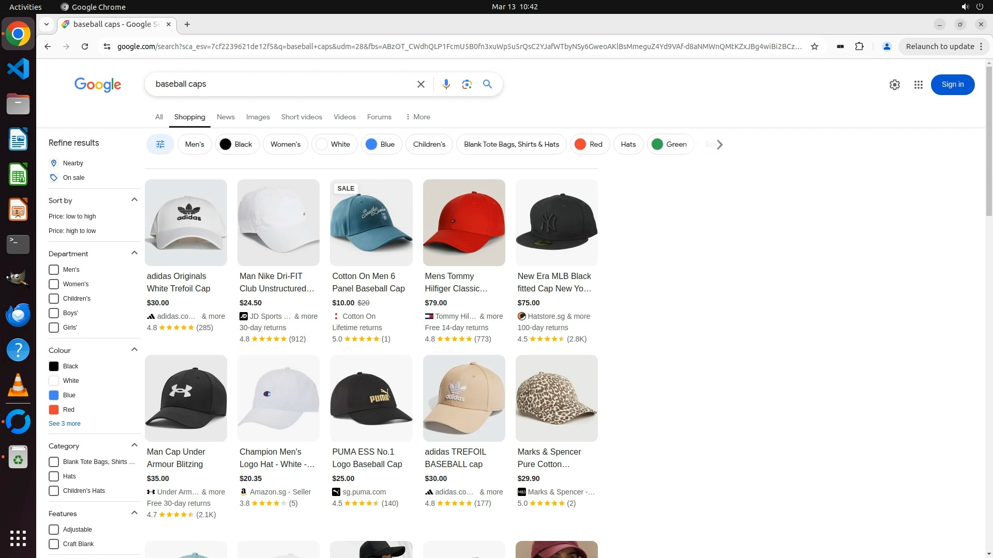993x558 pixels.
Task: Open the Google apps grid
Action: 918,85
